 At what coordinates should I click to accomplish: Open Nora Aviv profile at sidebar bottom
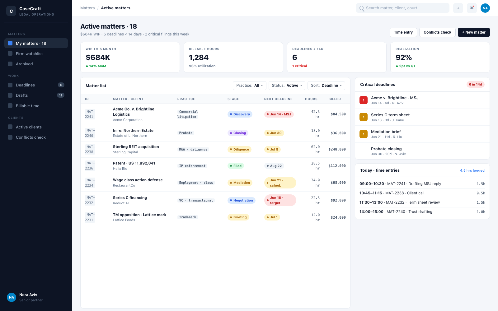tap(36, 297)
